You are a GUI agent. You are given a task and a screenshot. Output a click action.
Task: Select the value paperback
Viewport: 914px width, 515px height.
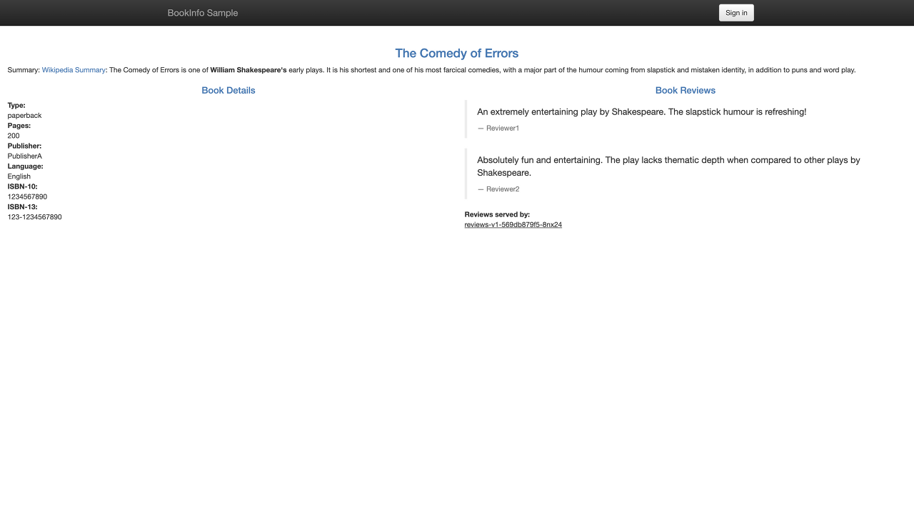pyautogui.click(x=24, y=115)
